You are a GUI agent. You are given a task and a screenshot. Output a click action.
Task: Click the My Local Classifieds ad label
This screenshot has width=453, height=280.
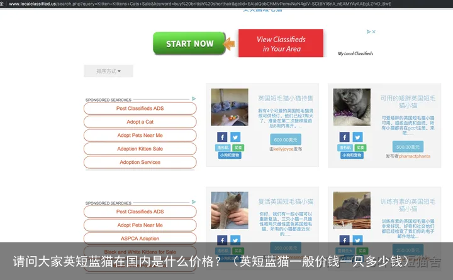(x=355, y=53)
